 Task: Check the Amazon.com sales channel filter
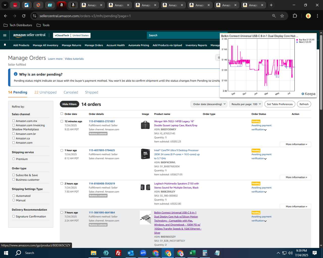point(14,142)
